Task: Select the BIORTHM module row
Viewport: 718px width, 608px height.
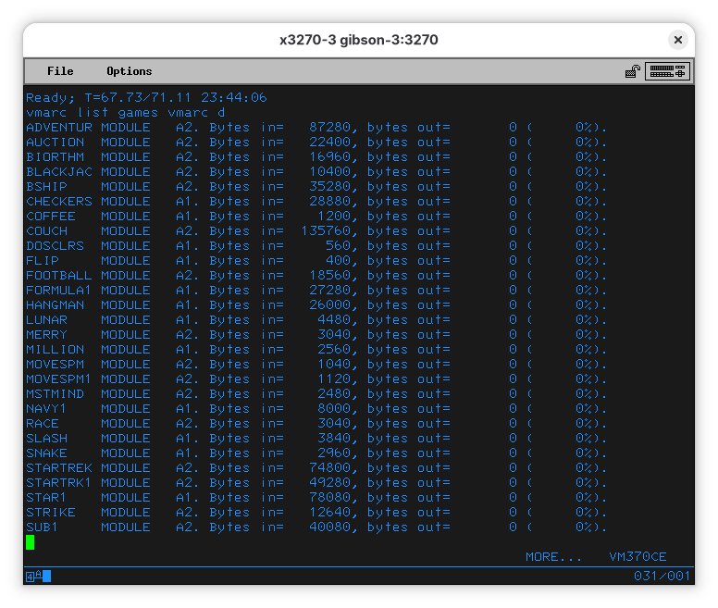Action: point(316,157)
